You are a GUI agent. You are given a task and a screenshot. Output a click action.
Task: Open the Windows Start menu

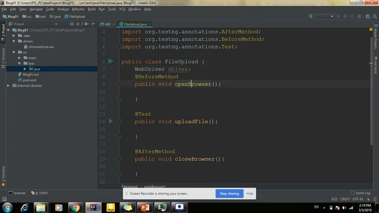pos(7,208)
